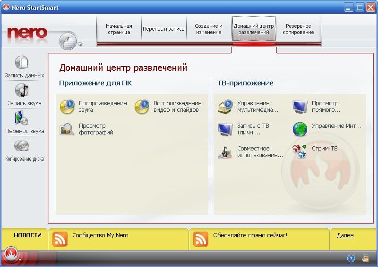Click the Управление Инт... label
This screenshot has width=378, height=267.
pyautogui.click(x=336, y=125)
